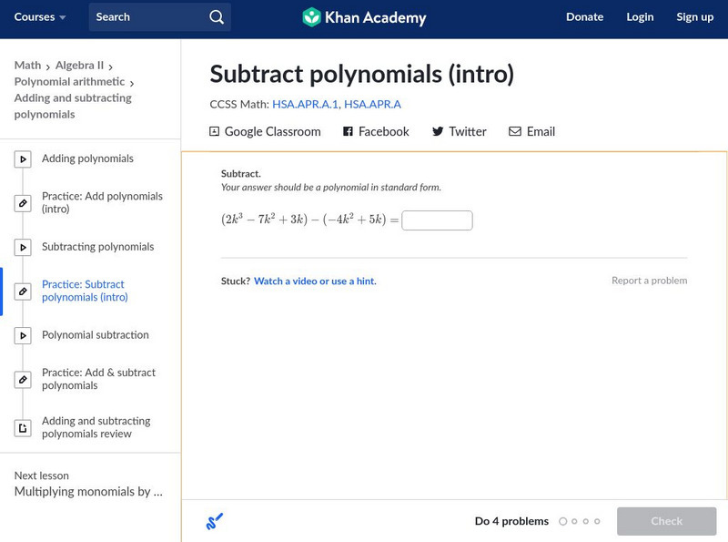This screenshot has width=728, height=542.
Task: Select Subtracting polynomials video lesson
Action: 97,247
